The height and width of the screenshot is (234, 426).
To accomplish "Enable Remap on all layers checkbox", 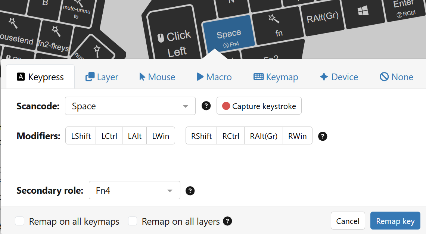I will [133, 221].
